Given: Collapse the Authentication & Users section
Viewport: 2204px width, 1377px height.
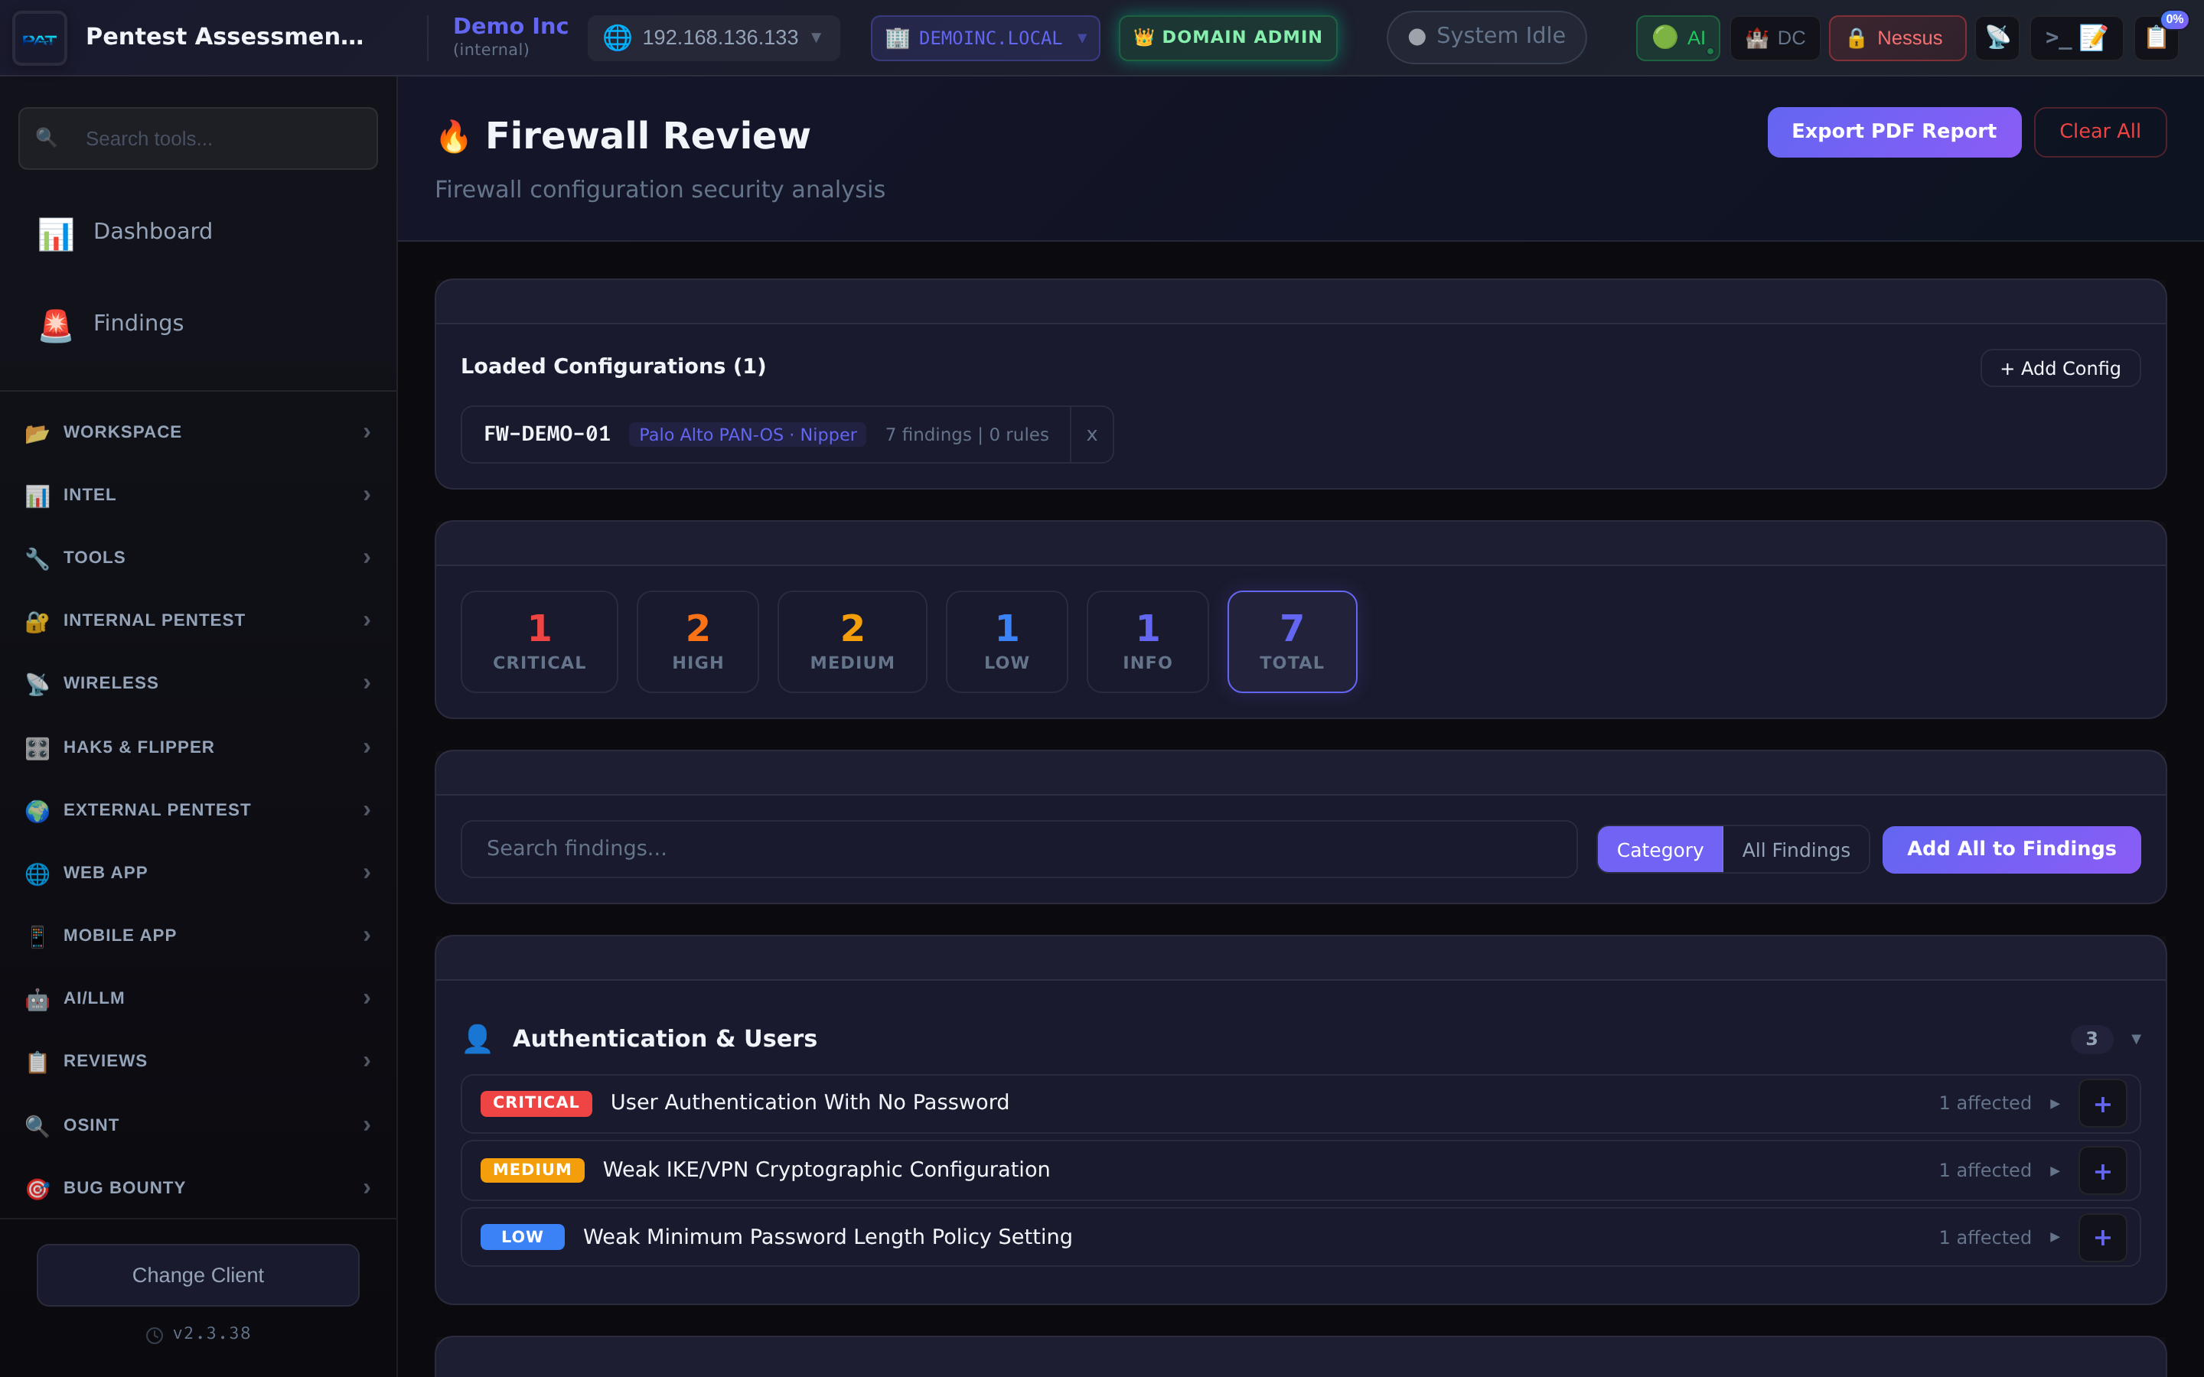Looking at the screenshot, I should [2137, 1038].
